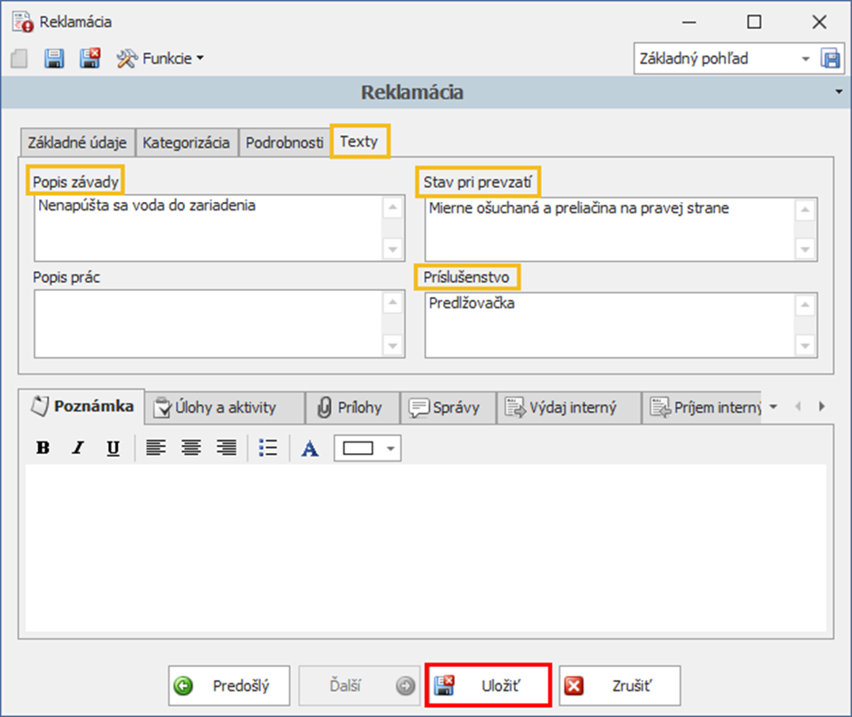Save the current view layout icon

click(830, 59)
